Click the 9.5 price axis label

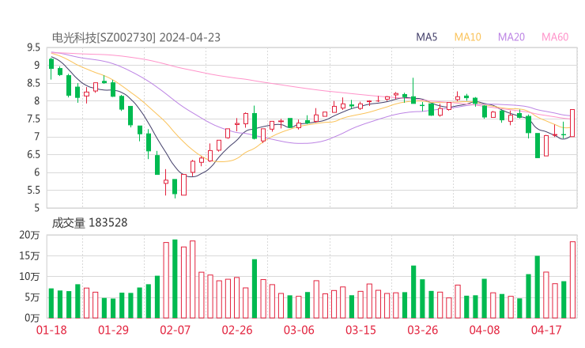point(33,47)
